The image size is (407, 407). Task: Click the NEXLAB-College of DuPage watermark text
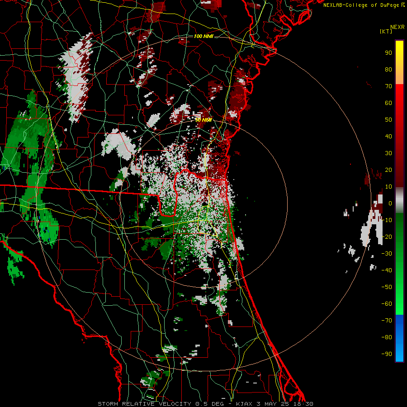coord(362,5)
